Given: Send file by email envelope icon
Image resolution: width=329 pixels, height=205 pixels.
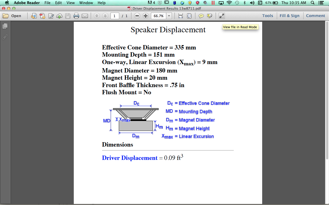Looking at the screenshot, I should (85, 16).
